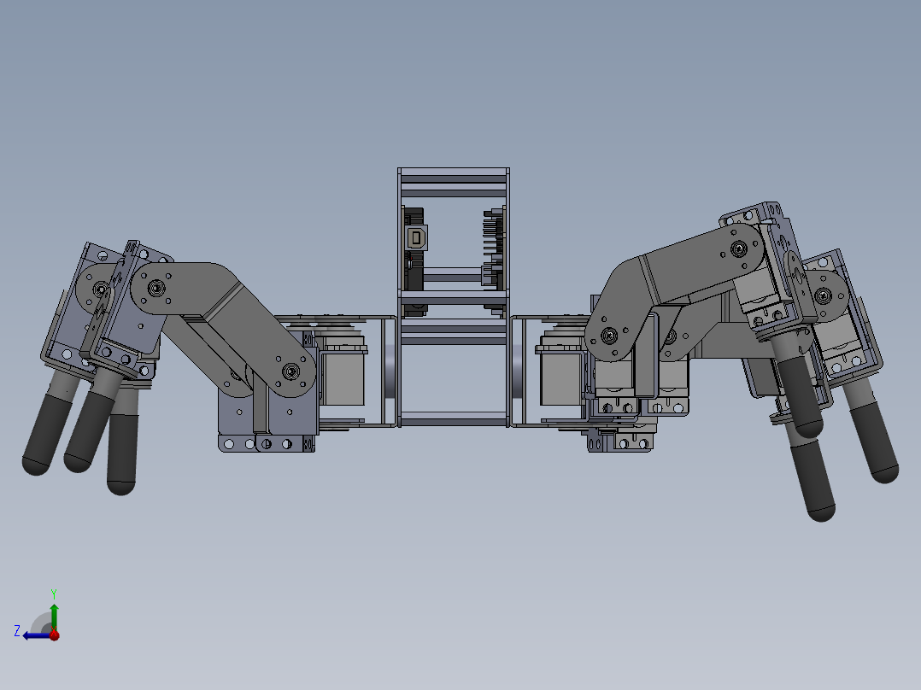This screenshot has height=690, width=921.
Task: Select the pin header board inside the central frame
Action: pos(495,249)
